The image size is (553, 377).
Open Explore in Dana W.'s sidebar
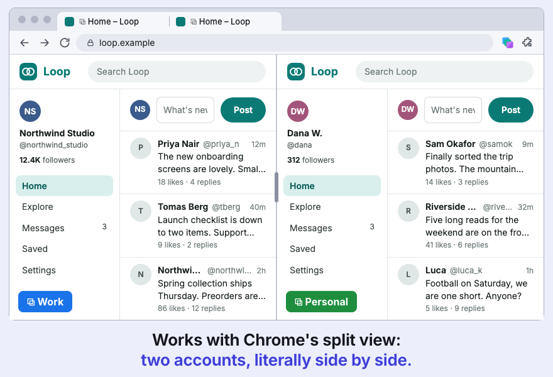[332, 207]
